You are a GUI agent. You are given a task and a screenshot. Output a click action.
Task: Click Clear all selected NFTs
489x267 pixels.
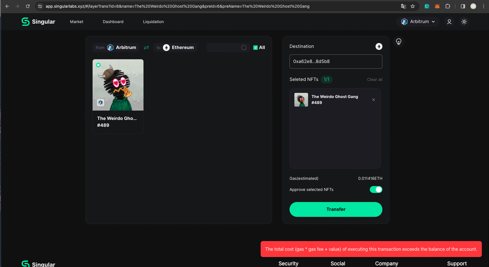click(375, 79)
